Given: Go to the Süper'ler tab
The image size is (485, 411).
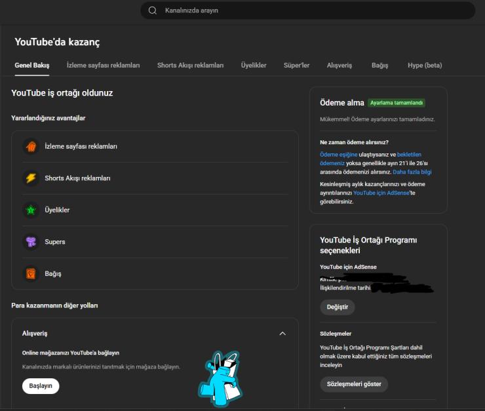Looking at the screenshot, I should point(296,66).
